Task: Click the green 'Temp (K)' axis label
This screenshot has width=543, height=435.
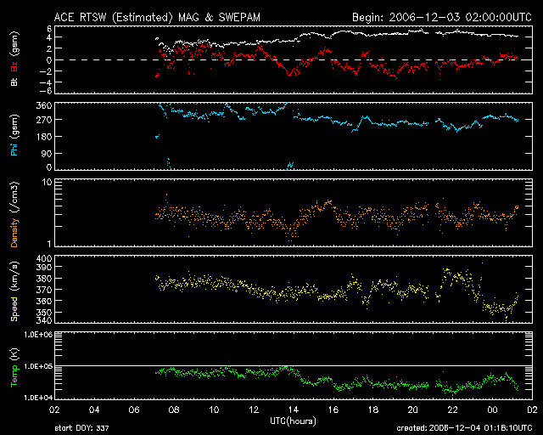Action: click(14, 367)
